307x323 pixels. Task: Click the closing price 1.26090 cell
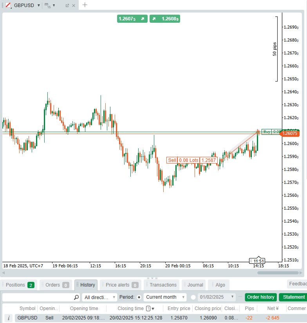click(208, 318)
